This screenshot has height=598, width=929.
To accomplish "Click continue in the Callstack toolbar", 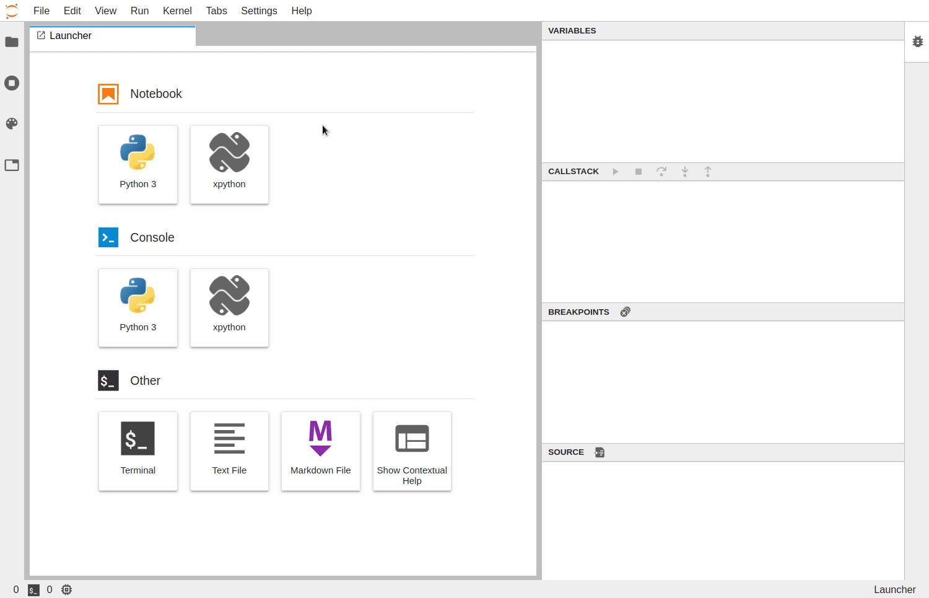I will (615, 172).
